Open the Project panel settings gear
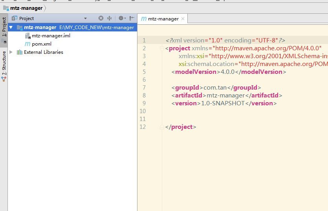Screen dimensions: 328x211 point(121,18)
